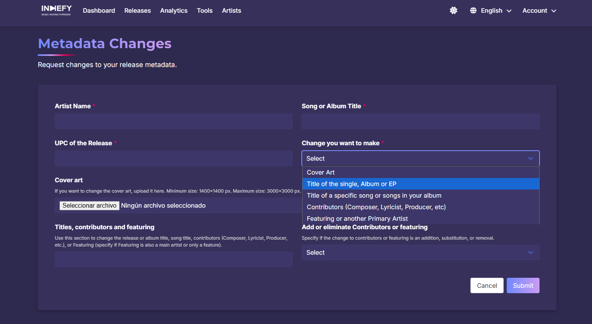Submit the metadata changes form
Viewport: 592px width, 324px height.
[x=523, y=285]
